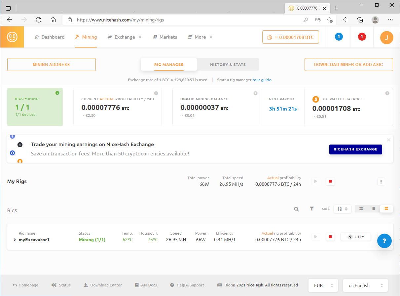This screenshot has height=296, width=400.
Task: Open My Rigs more options menu
Action: point(381,181)
